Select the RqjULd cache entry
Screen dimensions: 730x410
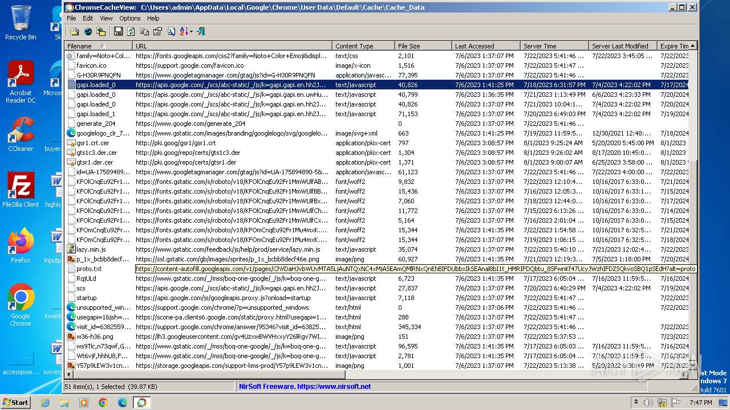point(377,278)
